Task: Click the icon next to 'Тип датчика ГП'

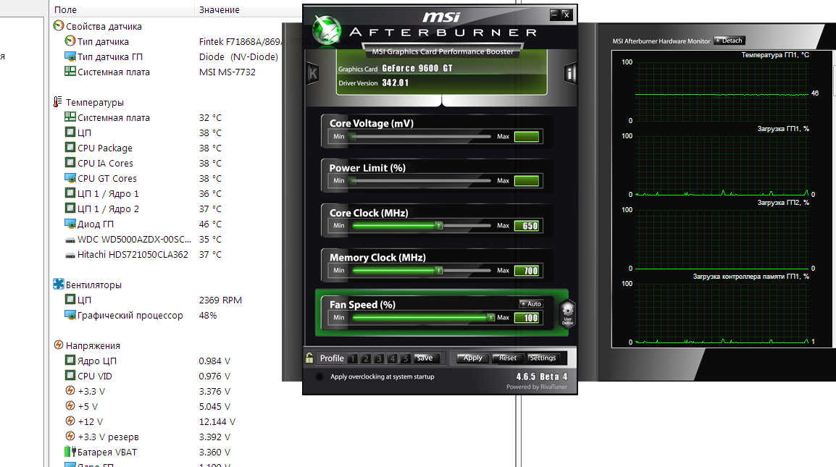Action: click(70, 56)
